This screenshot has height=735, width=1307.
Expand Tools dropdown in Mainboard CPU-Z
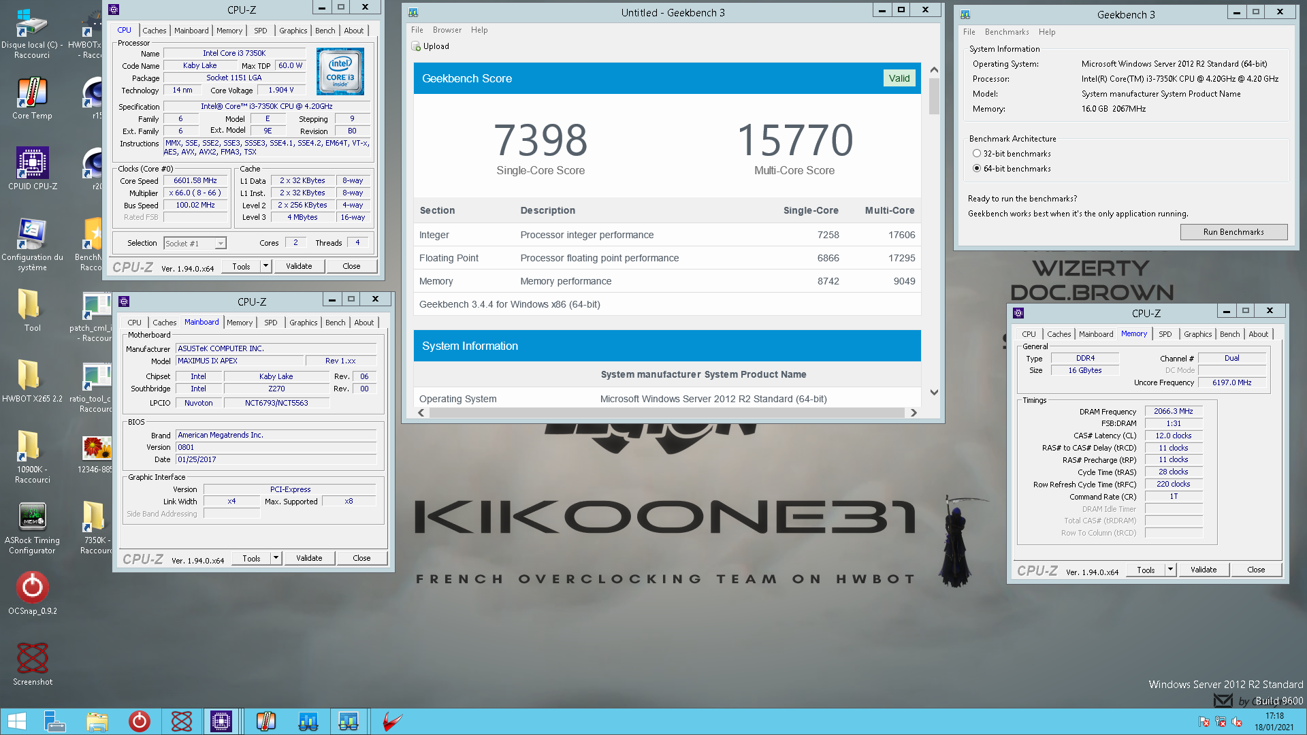coord(276,558)
